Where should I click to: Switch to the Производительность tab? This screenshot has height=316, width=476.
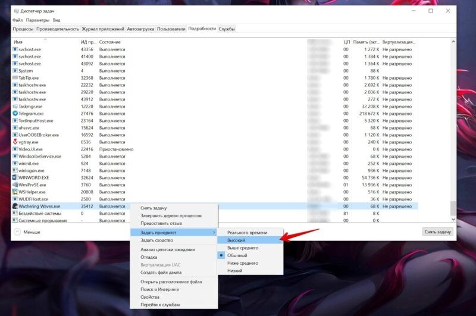click(x=58, y=29)
